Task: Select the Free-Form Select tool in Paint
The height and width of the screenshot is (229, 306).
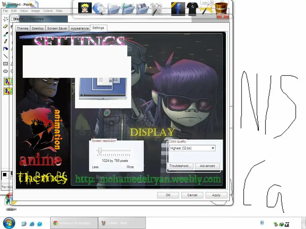Action: (5, 19)
